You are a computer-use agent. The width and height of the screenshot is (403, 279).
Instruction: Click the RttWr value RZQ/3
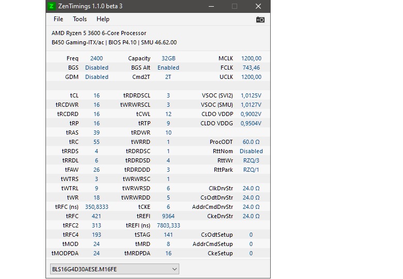coord(251,160)
